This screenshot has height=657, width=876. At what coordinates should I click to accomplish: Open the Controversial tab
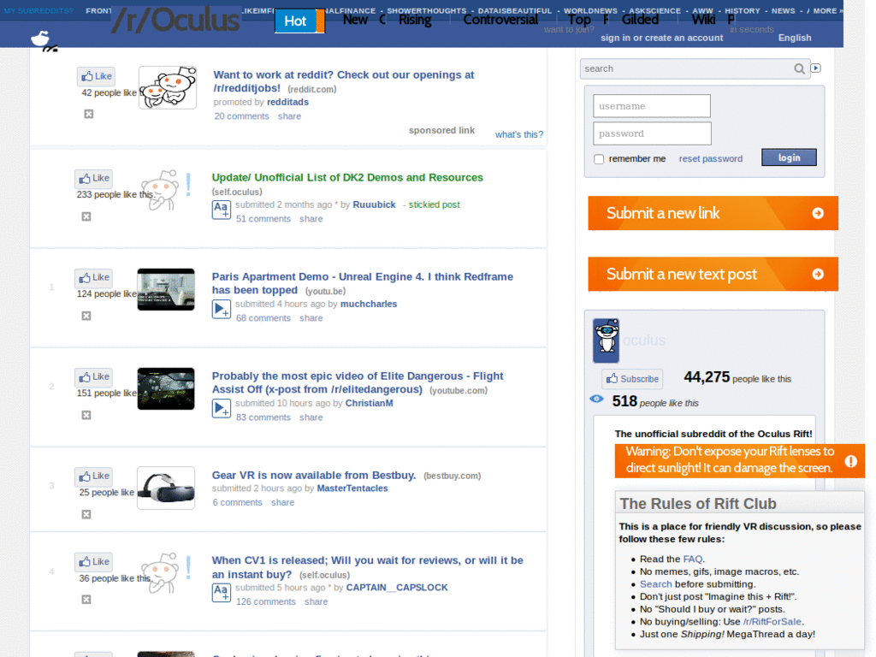pos(500,21)
